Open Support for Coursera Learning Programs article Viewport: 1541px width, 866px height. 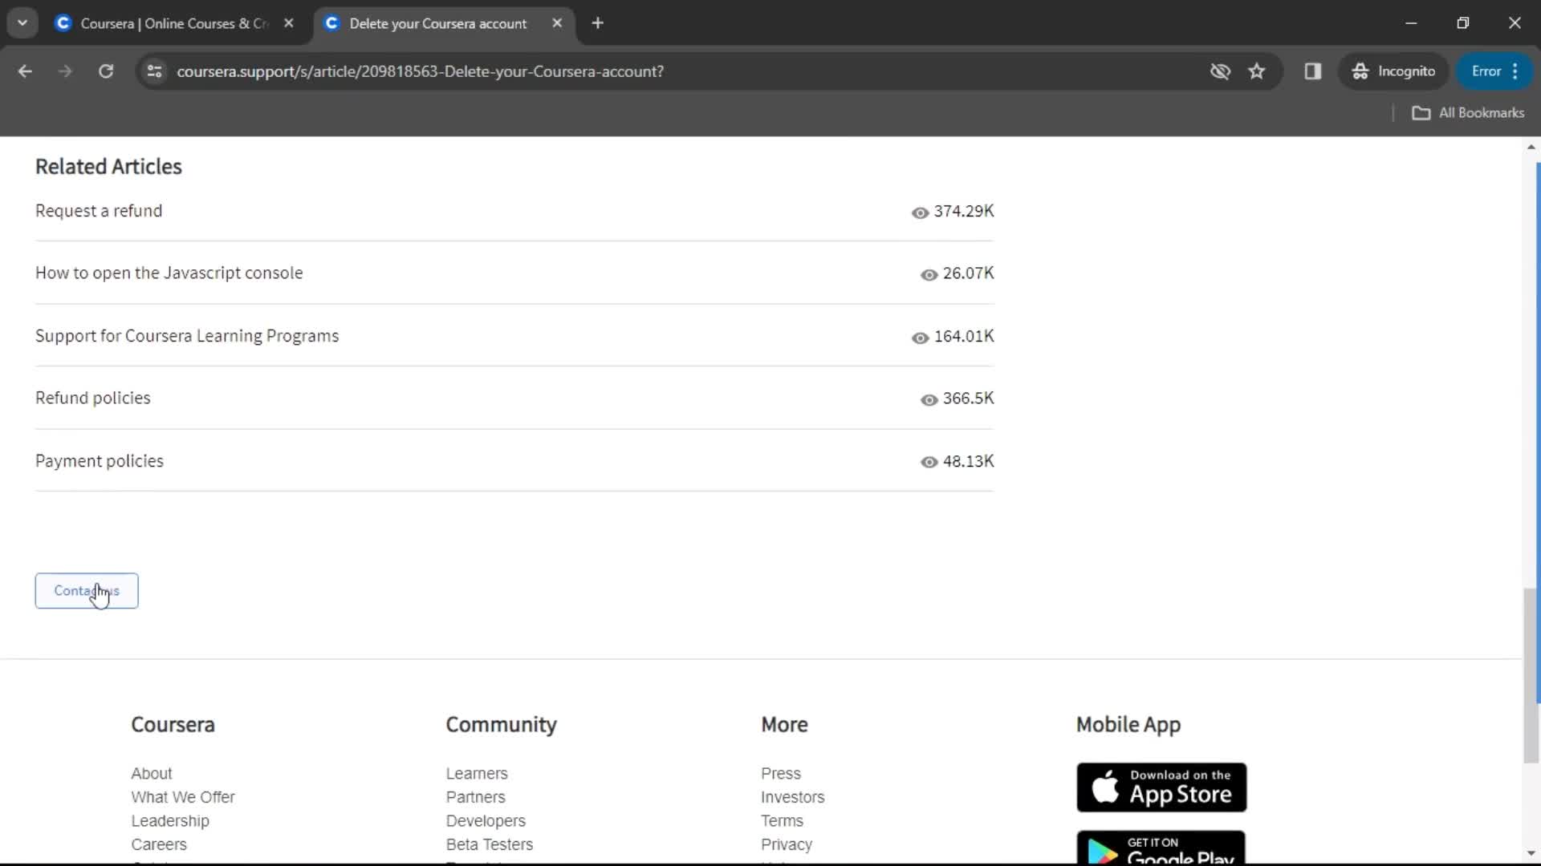coord(187,336)
